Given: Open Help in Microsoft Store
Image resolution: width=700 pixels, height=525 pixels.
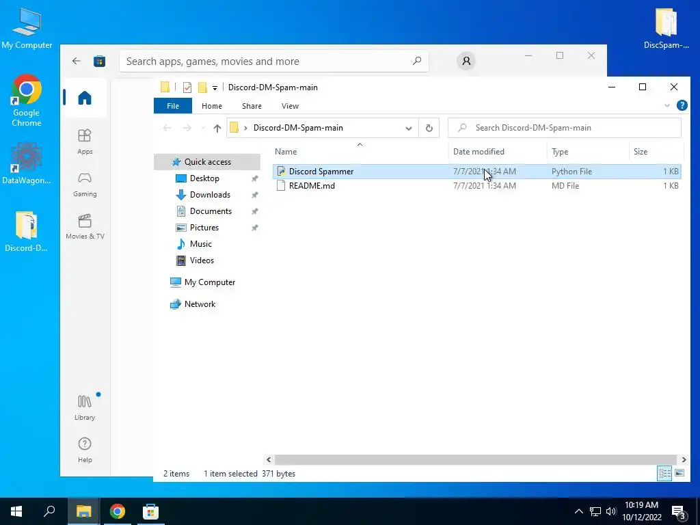Looking at the screenshot, I should [84, 450].
